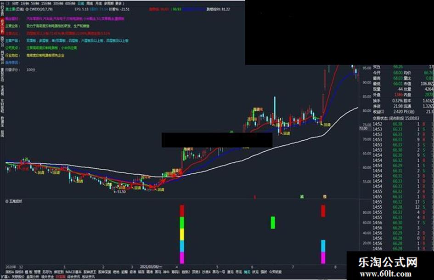Click the green 减 marker above the indicator pane
Image resolution: width=434 pixels, height=280 pixels.
[302, 197]
